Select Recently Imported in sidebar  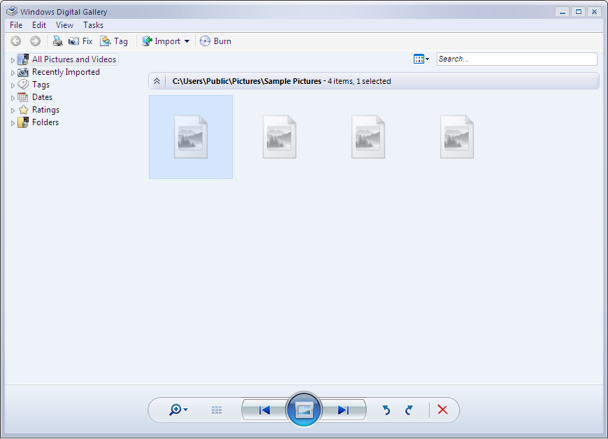(59, 72)
